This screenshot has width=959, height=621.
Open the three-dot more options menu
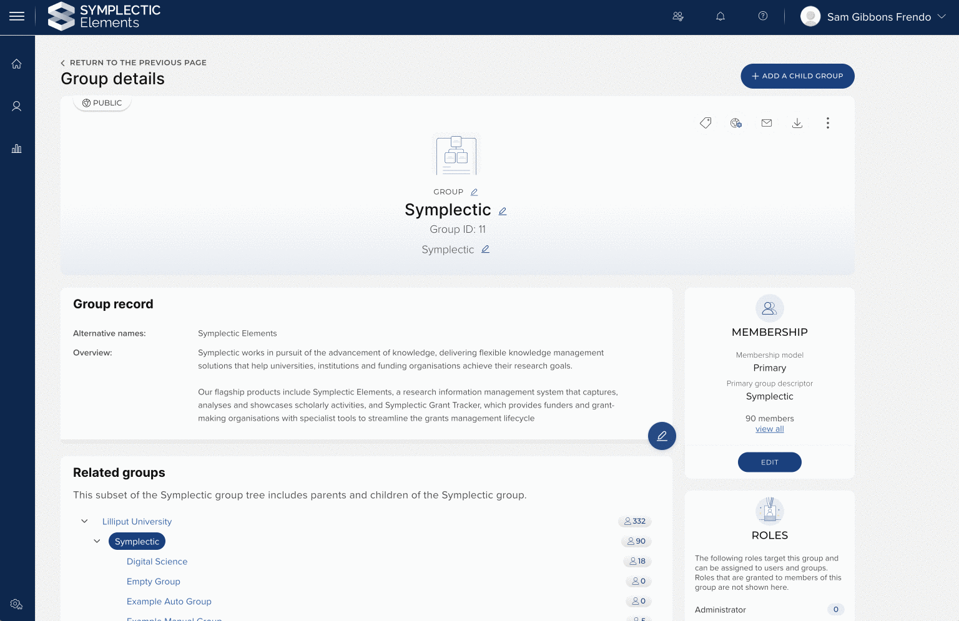(x=828, y=123)
